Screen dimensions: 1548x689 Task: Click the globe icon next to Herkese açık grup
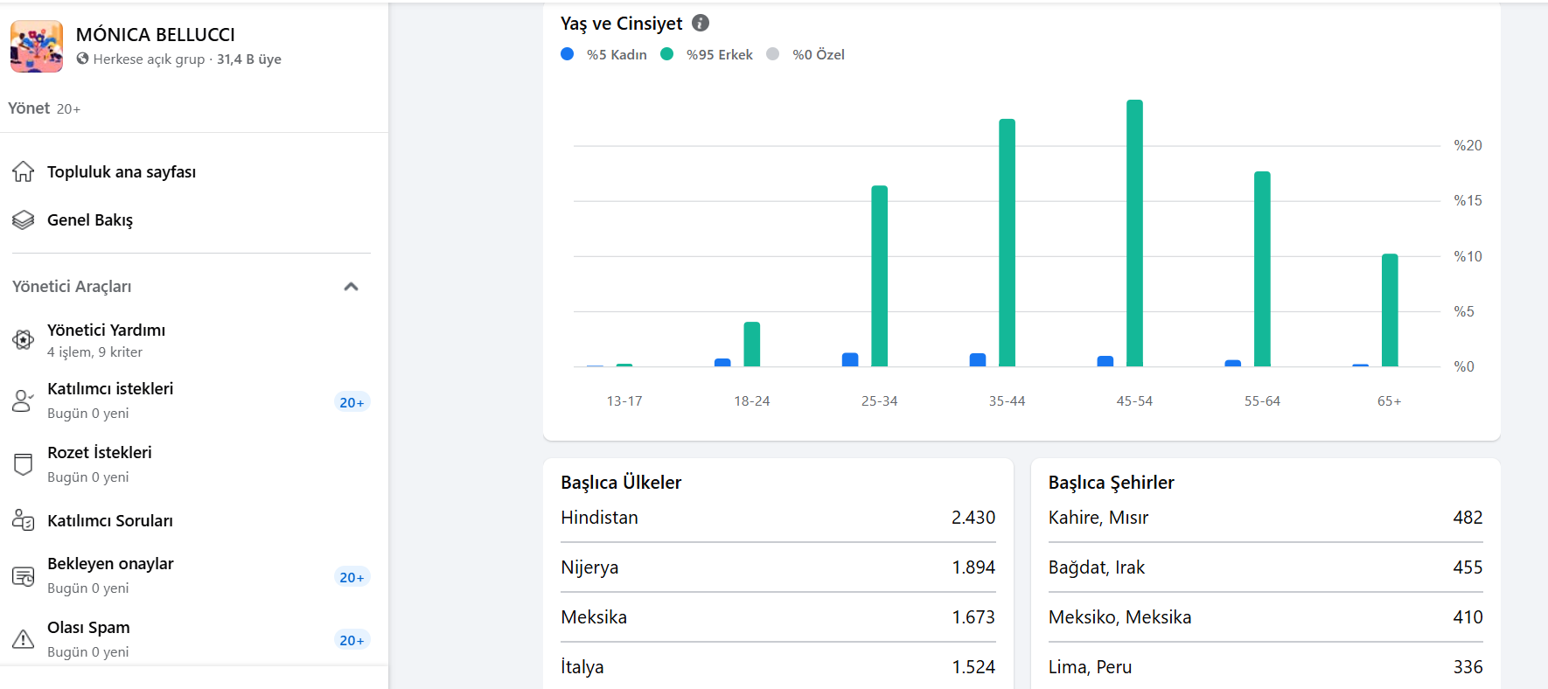click(x=82, y=59)
